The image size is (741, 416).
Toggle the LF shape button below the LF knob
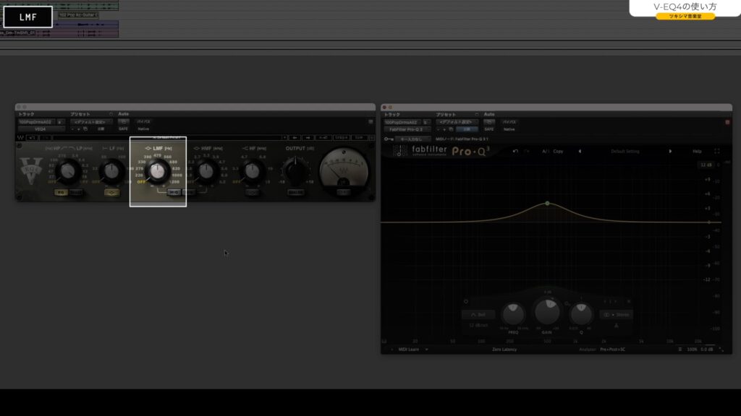tap(111, 192)
